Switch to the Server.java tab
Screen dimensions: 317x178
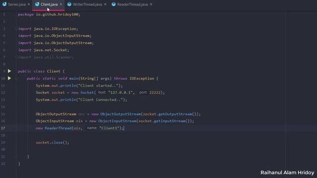(17, 4)
